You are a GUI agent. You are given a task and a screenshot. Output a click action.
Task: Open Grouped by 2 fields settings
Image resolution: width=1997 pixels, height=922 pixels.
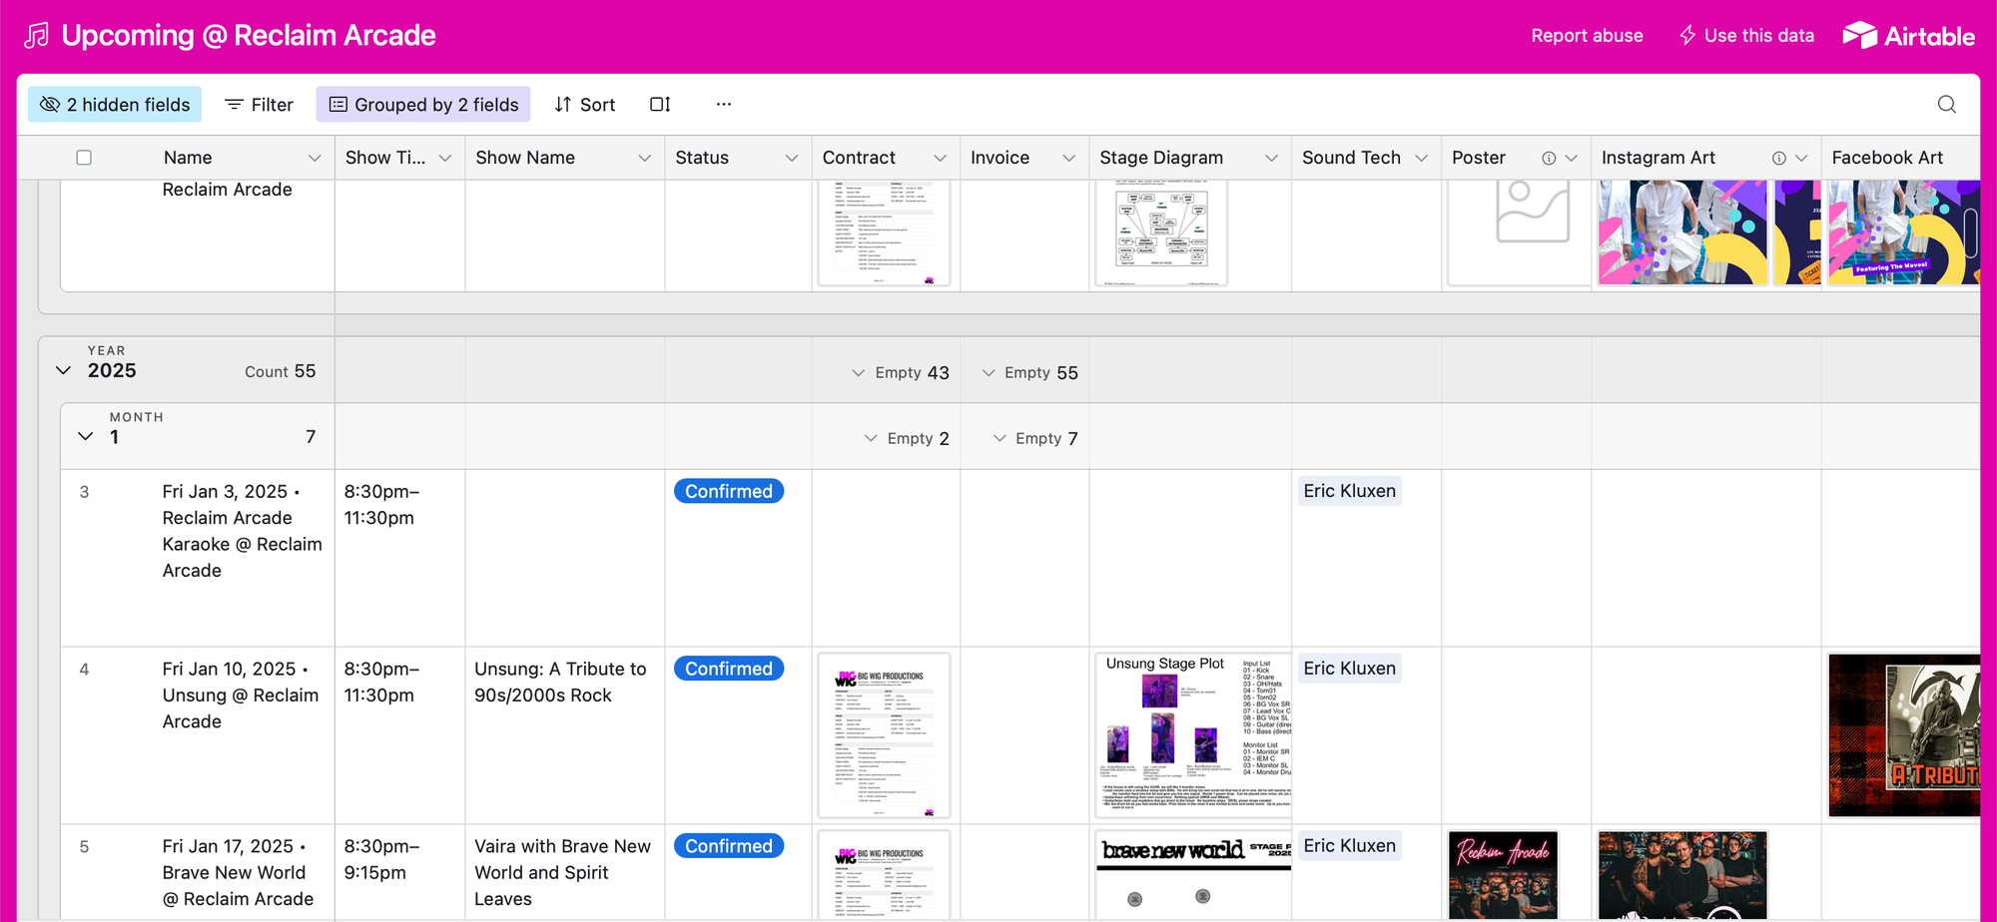(423, 105)
